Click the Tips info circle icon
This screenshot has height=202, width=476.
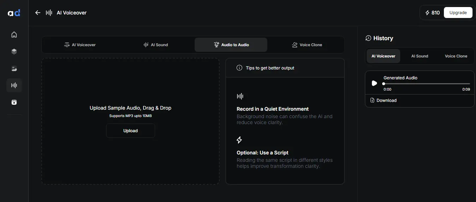pyautogui.click(x=239, y=68)
